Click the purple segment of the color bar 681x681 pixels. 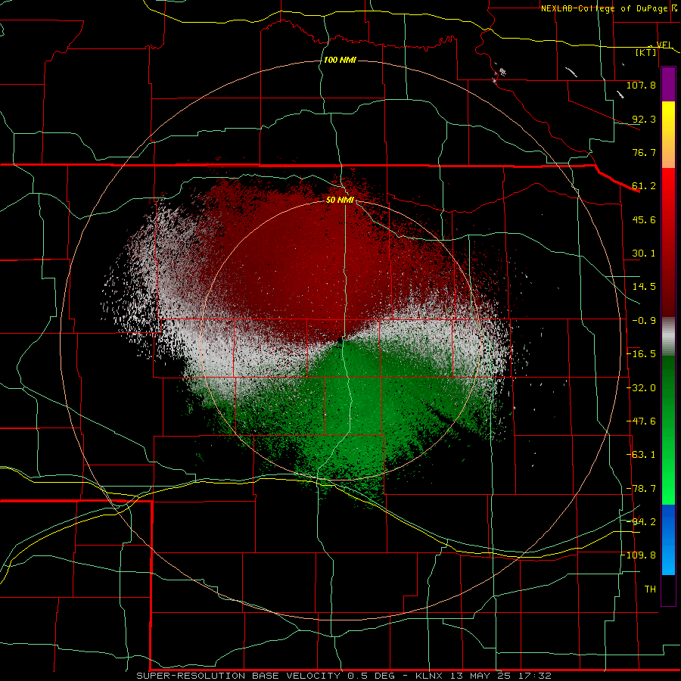coord(668,85)
